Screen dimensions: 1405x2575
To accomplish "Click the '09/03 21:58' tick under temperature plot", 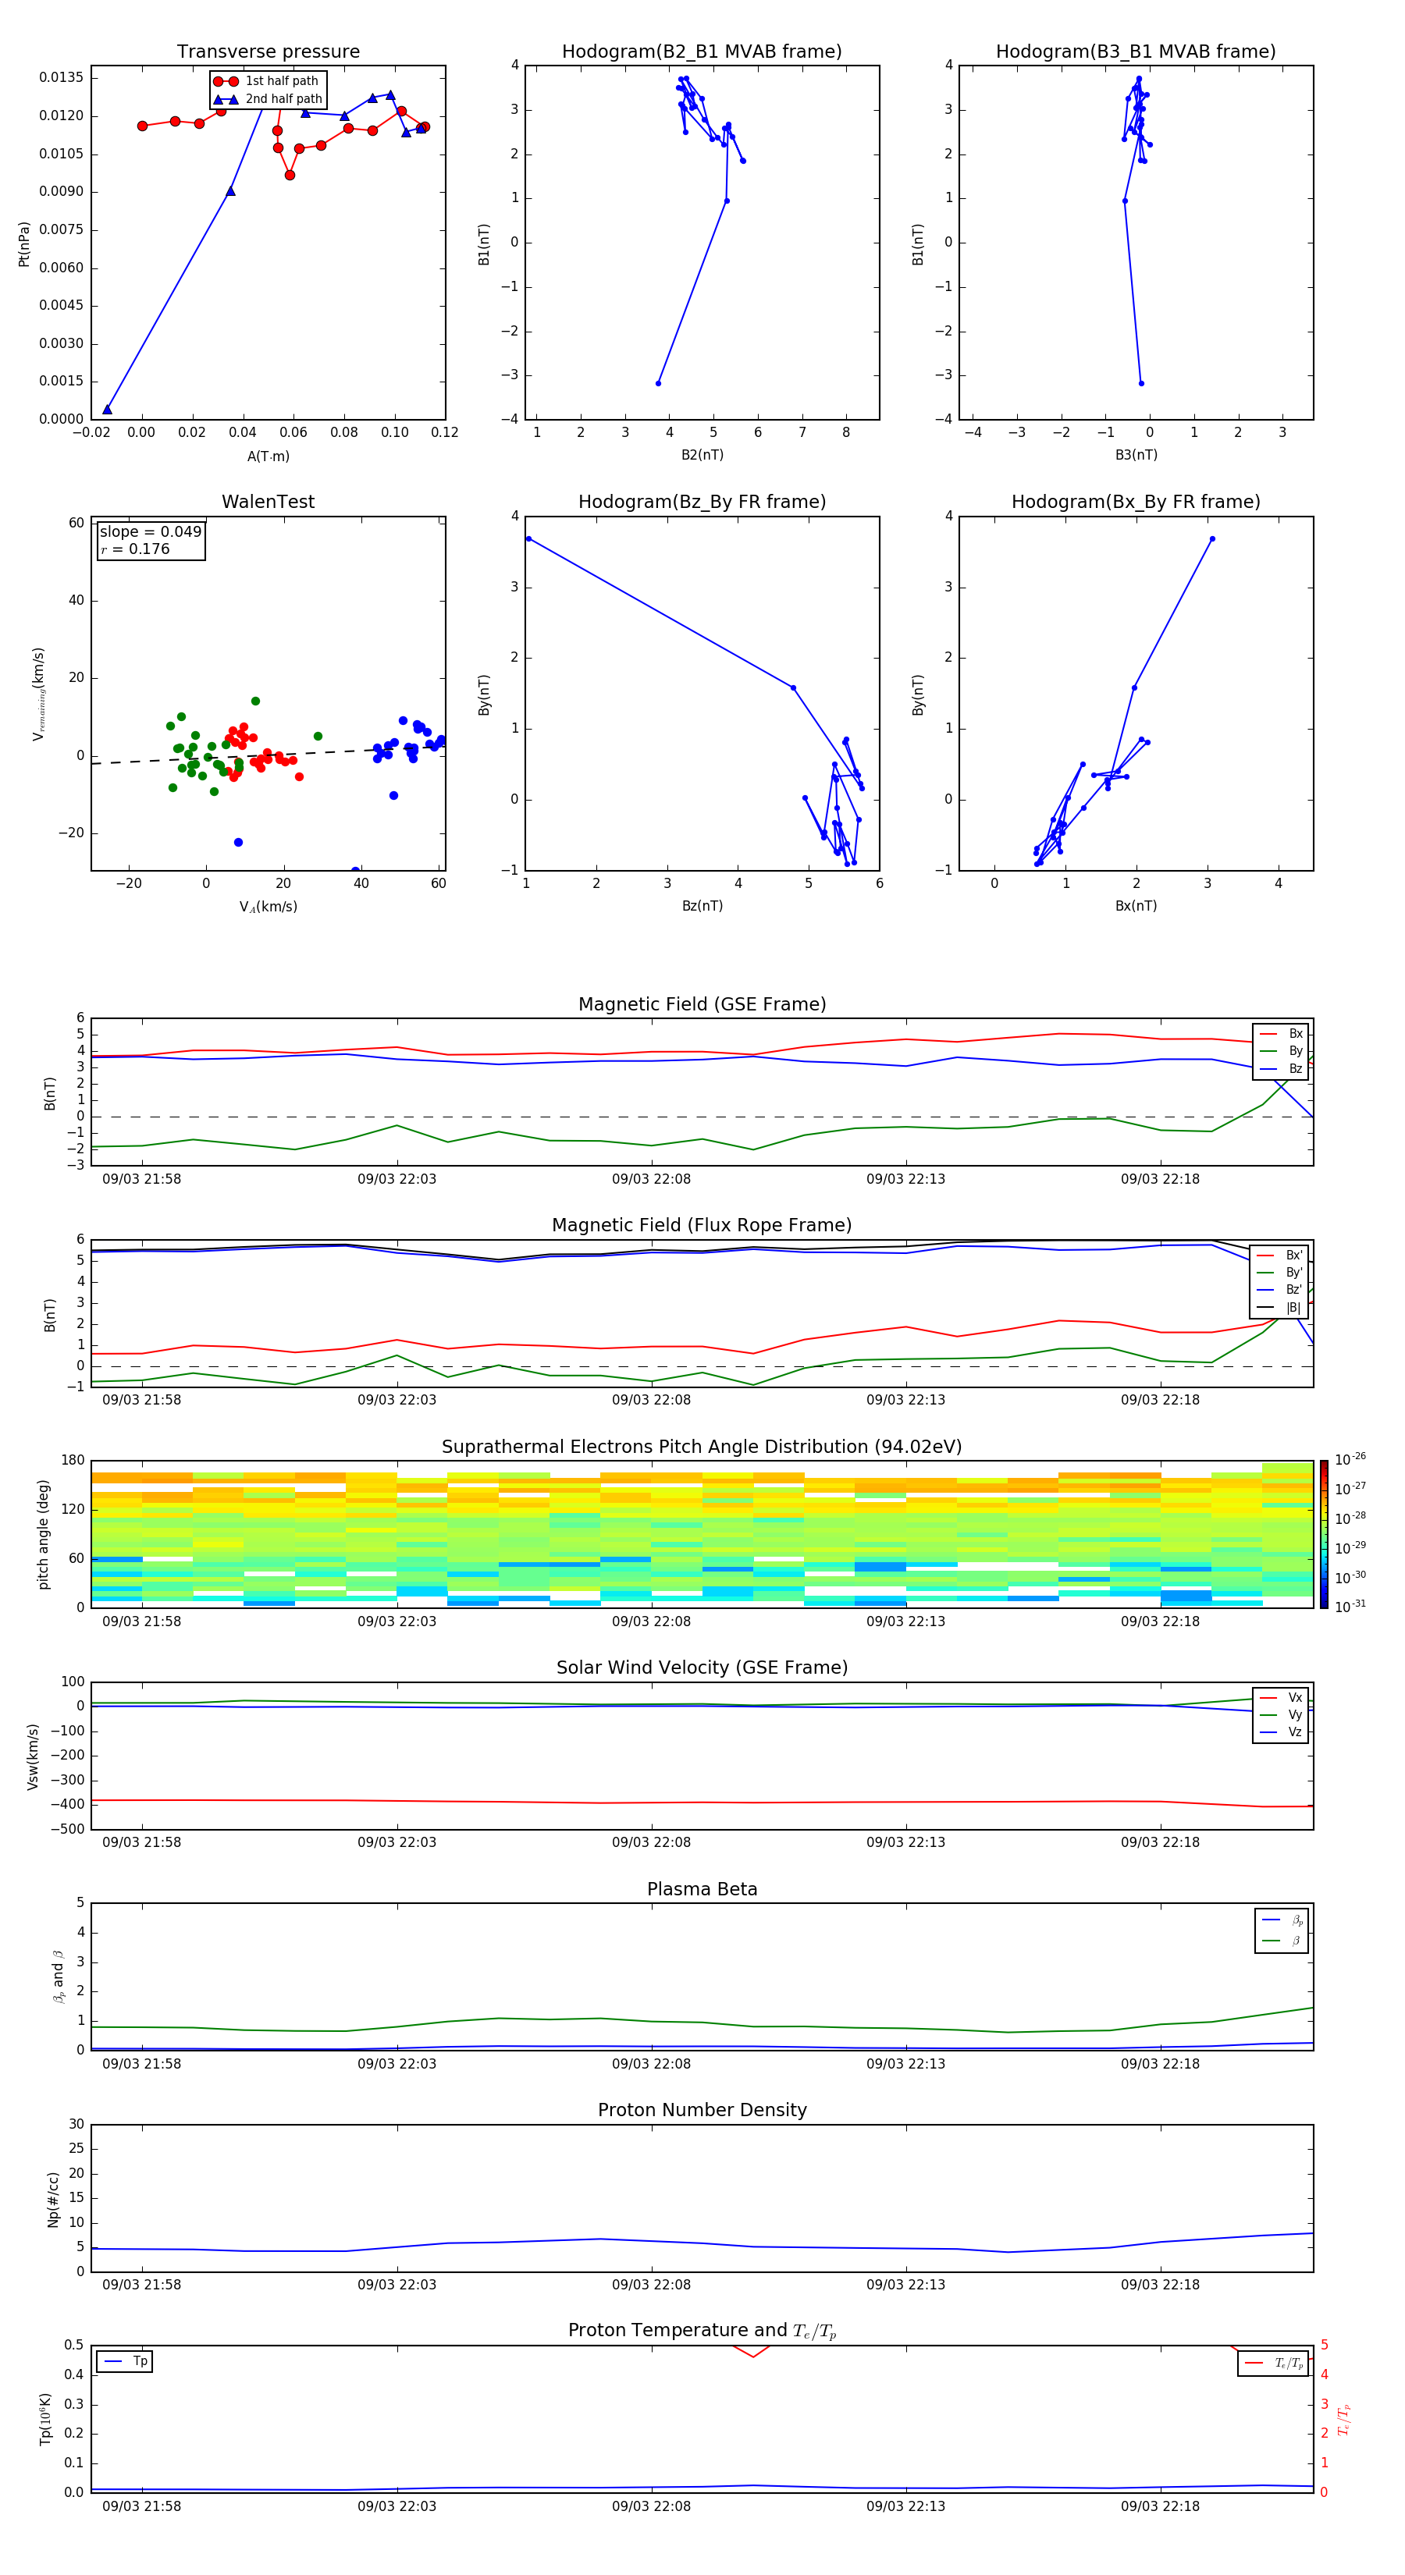I will [x=142, y=2506].
